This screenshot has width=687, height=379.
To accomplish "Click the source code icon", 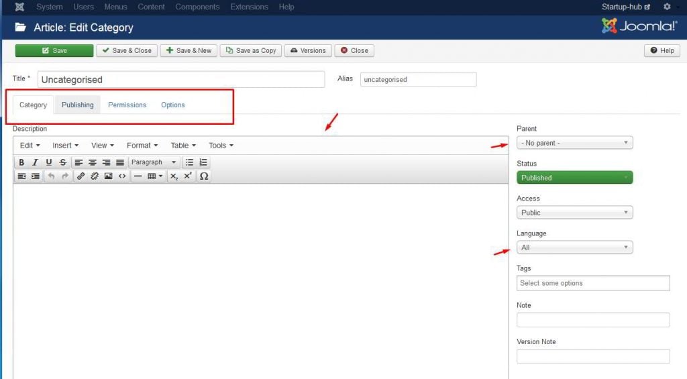I will tap(122, 176).
